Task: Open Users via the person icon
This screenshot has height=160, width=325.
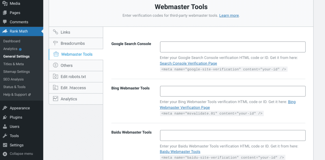Action: (5, 126)
